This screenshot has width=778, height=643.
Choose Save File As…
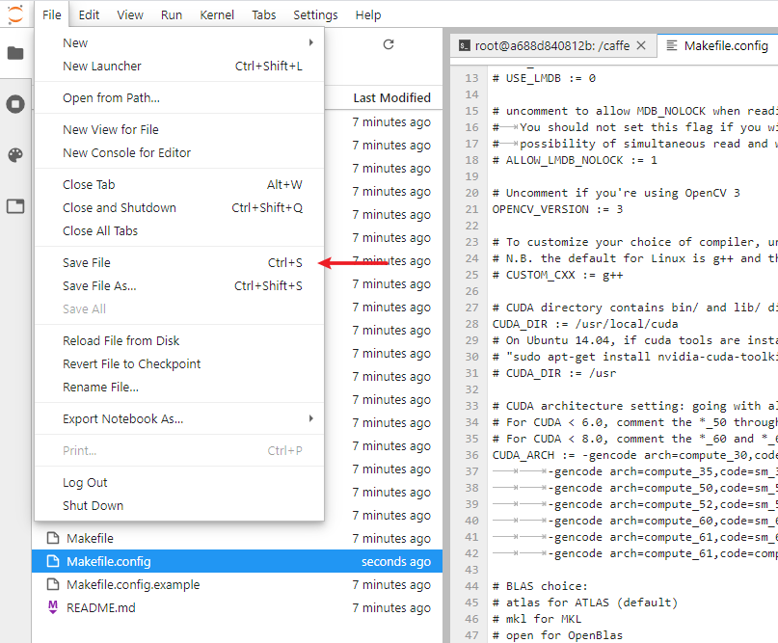tap(179, 285)
